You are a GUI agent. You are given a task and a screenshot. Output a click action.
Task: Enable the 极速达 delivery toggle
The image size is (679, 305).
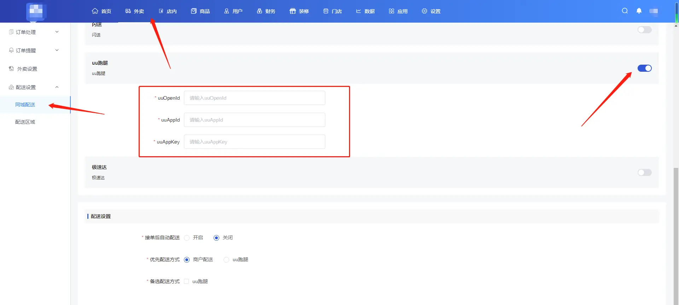(644, 172)
